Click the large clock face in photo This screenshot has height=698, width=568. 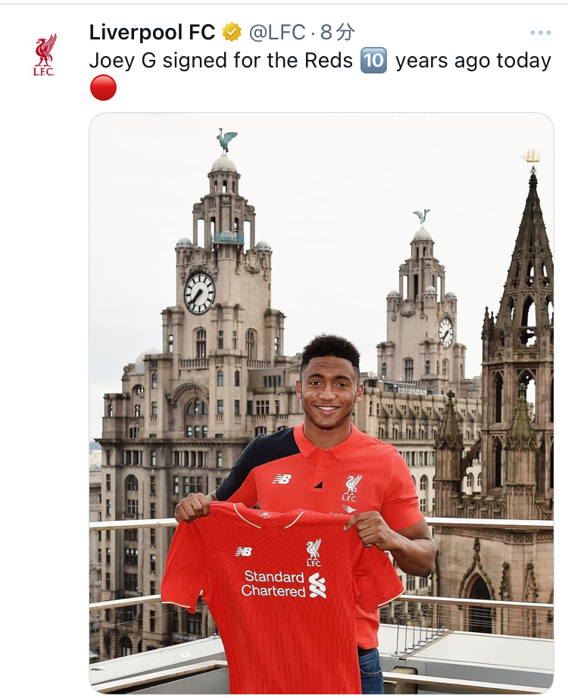tap(200, 293)
